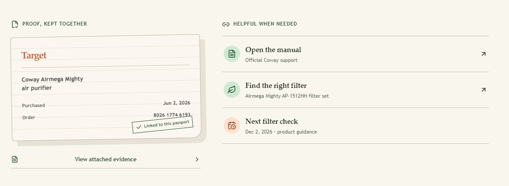Viewport: 509px width, 186px height.
Task: Click the document icon next to View attached evidence
Action: coord(15,159)
